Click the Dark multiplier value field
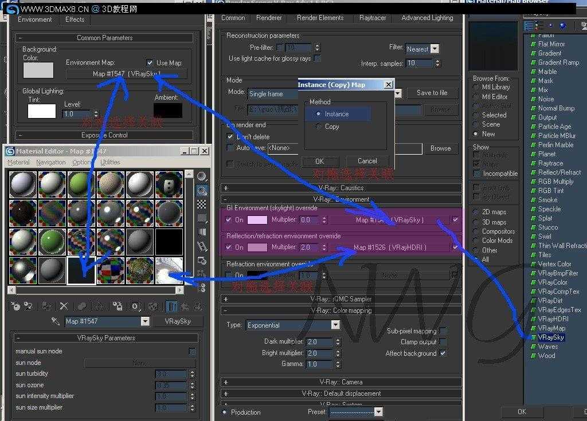The height and width of the screenshot is (421, 587). (x=319, y=341)
